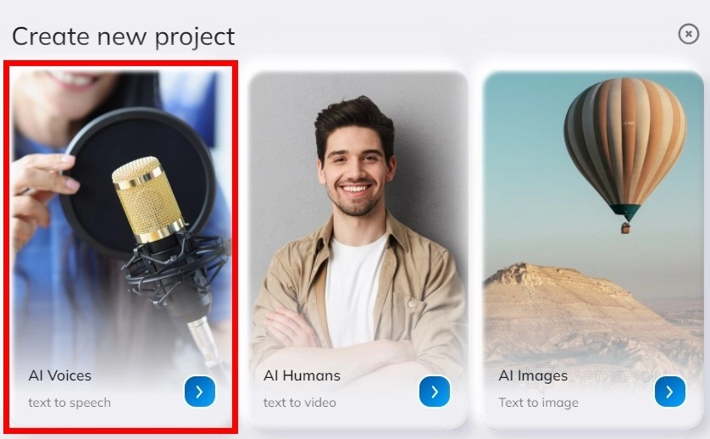
Task: Close the Create new project dialog
Action: tap(688, 34)
